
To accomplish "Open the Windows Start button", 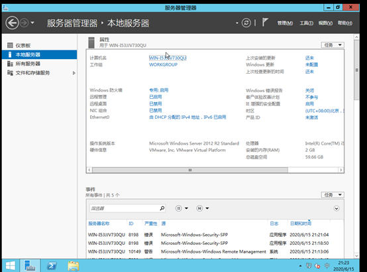I will pos(11,265).
